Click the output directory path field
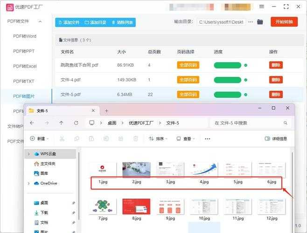The width and height of the screenshot is (307, 233). click(x=221, y=22)
